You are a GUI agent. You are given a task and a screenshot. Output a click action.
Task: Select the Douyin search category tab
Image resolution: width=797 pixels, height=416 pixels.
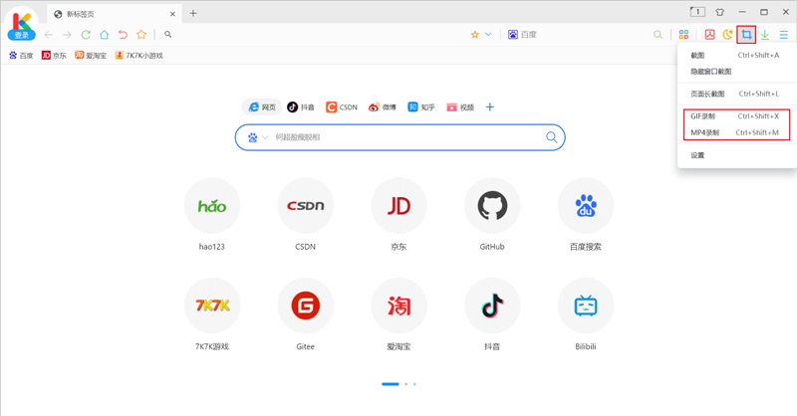pyautogui.click(x=301, y=107)
